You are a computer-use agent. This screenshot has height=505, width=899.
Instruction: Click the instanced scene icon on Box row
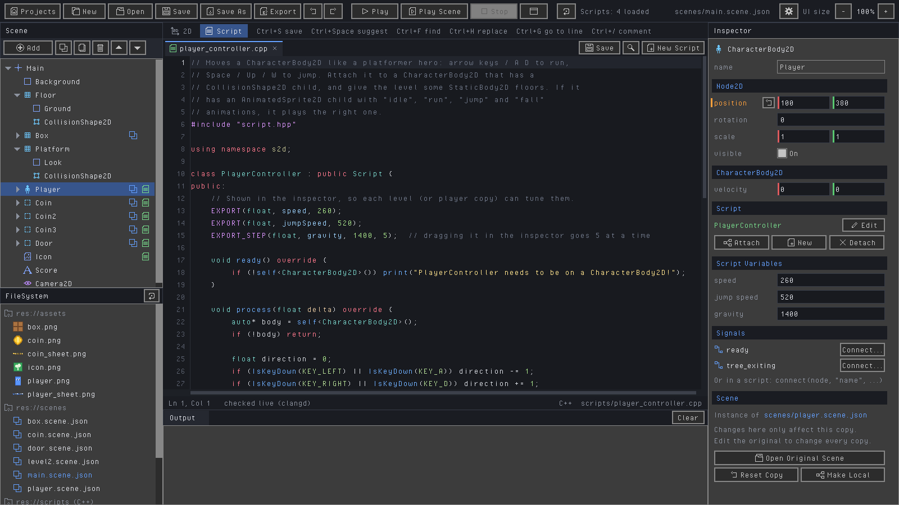(133, 135)
